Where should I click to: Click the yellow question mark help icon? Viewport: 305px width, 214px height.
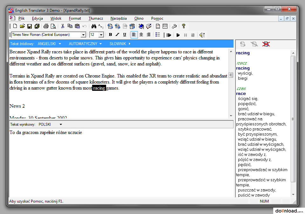coord(183,26)
